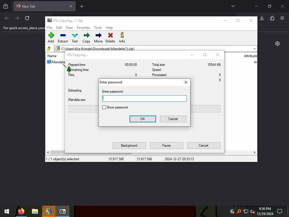Screen dimensions: 289x217
Task: Select the Mandela file row in 7-Zip
Action: tap(56, 62)
